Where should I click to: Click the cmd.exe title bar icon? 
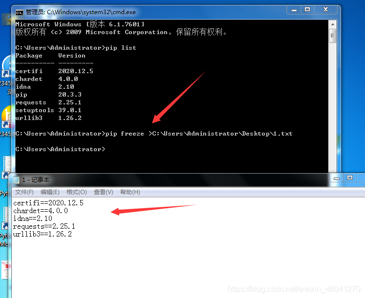click(x=20, y=12)
